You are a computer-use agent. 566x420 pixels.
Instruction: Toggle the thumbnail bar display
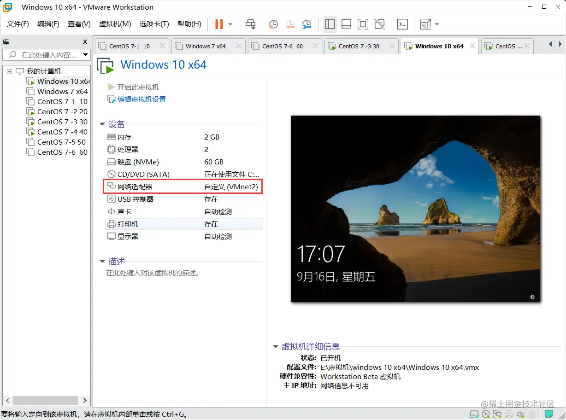point(346,24)
